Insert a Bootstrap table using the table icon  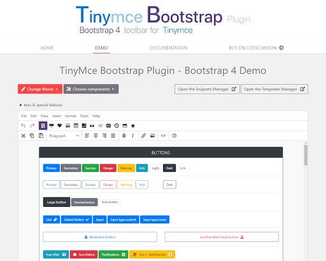pyautogui.click(x=76, y=125)
